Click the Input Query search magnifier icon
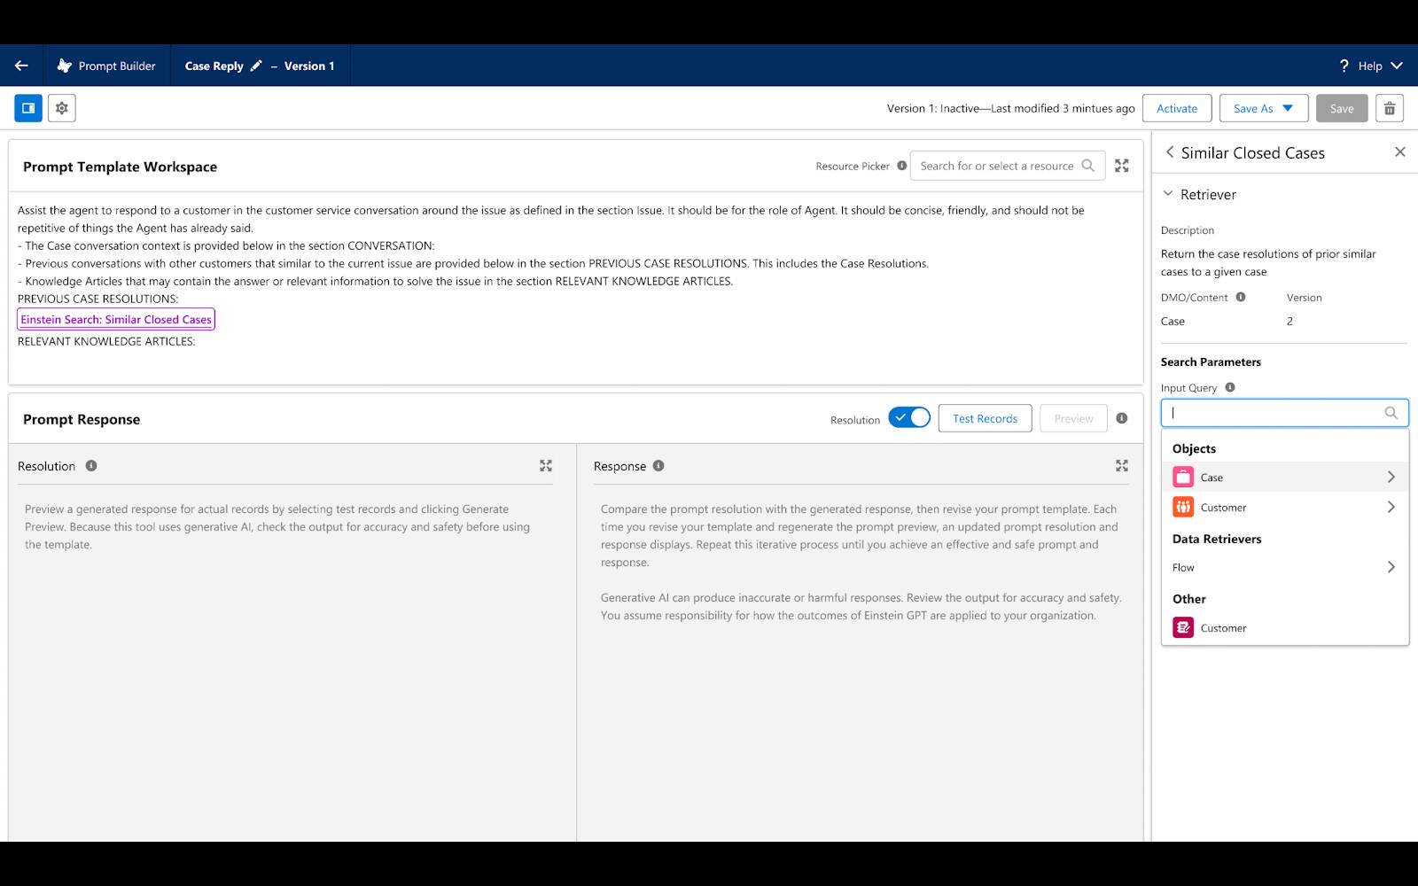1418x886 pixels. click(1391, 413)
